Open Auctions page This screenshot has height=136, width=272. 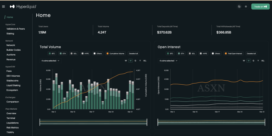(11, 55)
